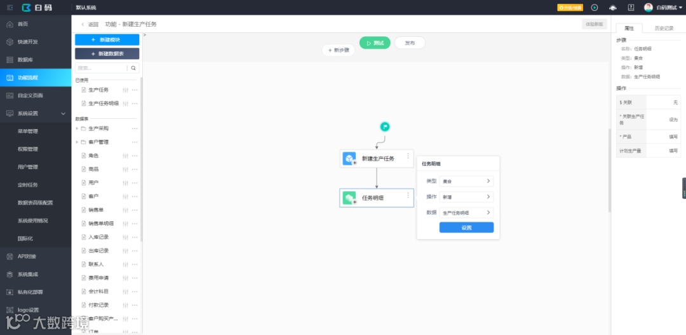Screen dimensions: 686x335
Task: Expand the 客户管理 folder
Action: [77, 142]
